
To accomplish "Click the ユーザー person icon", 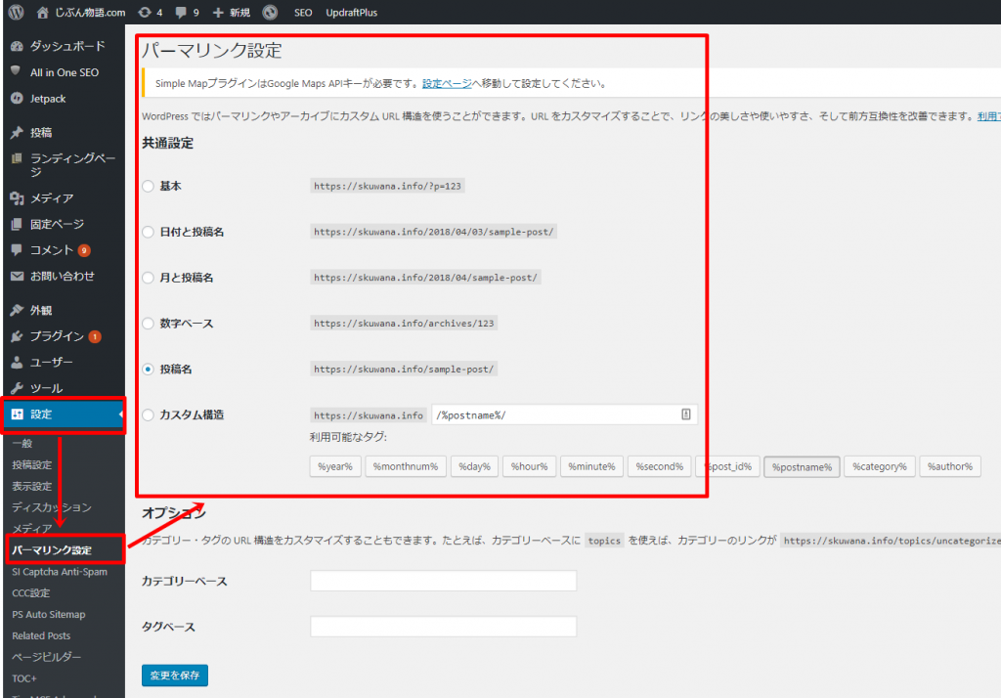I will (18, 362).
